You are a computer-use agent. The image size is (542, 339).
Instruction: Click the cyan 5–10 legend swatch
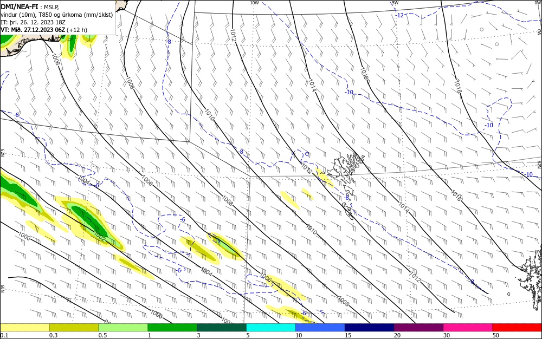pyautogui.click(x=271, y=328)
